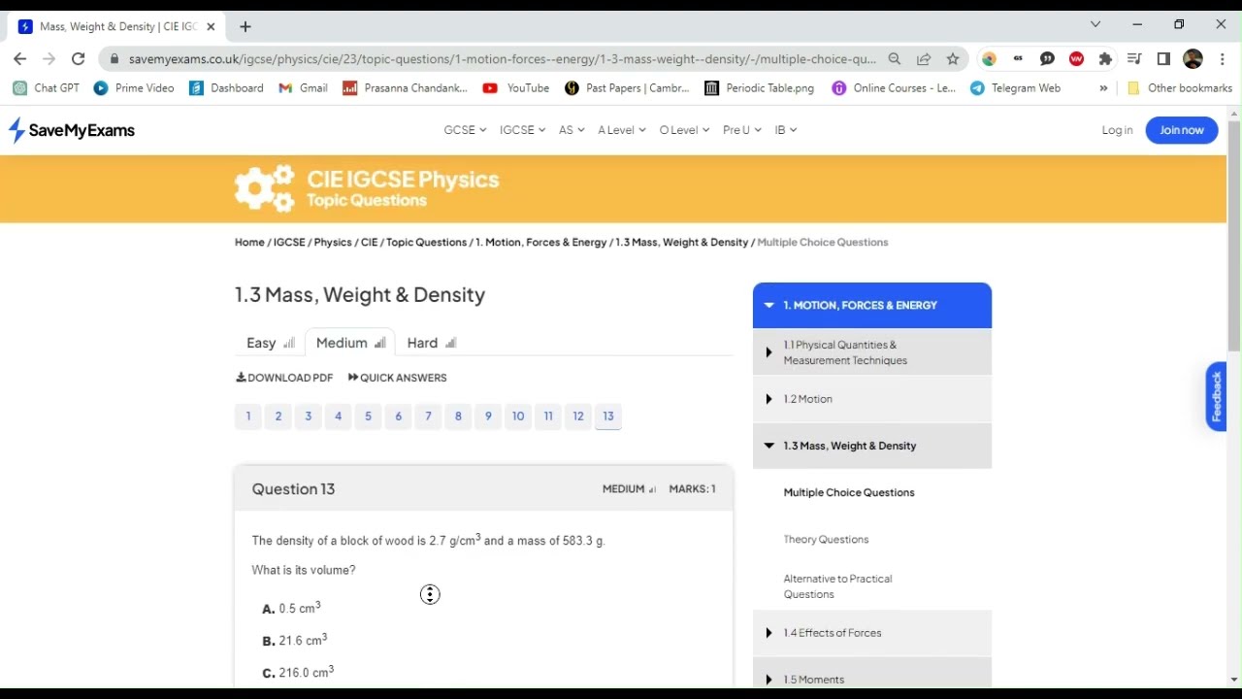Click the Log in link
Viewport: 1242px width, 699px height.
1117,130
